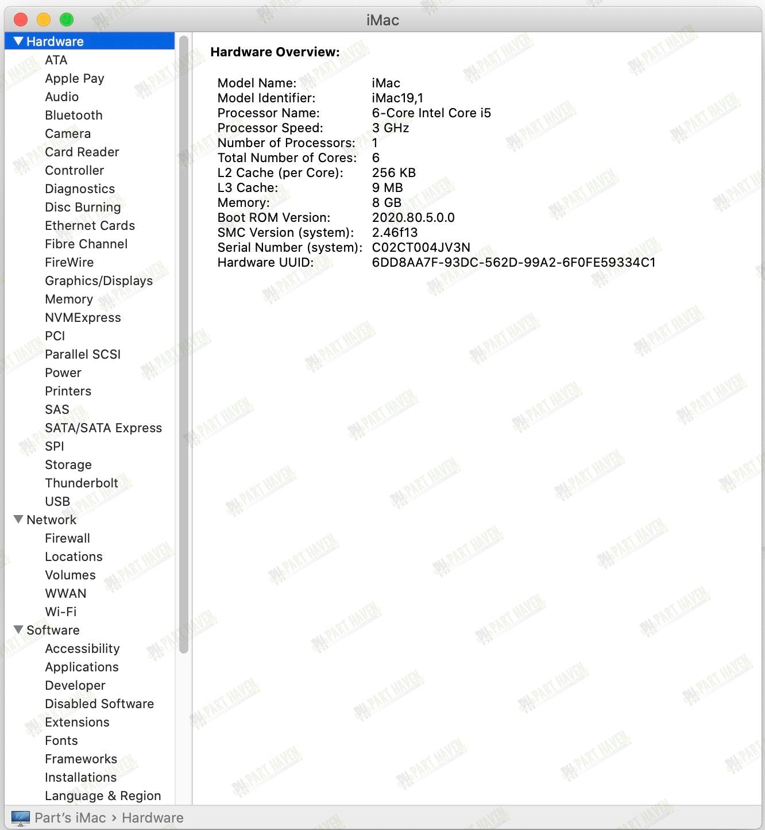
Task: Click the Hardware UUID value
Action: point(513,262)
